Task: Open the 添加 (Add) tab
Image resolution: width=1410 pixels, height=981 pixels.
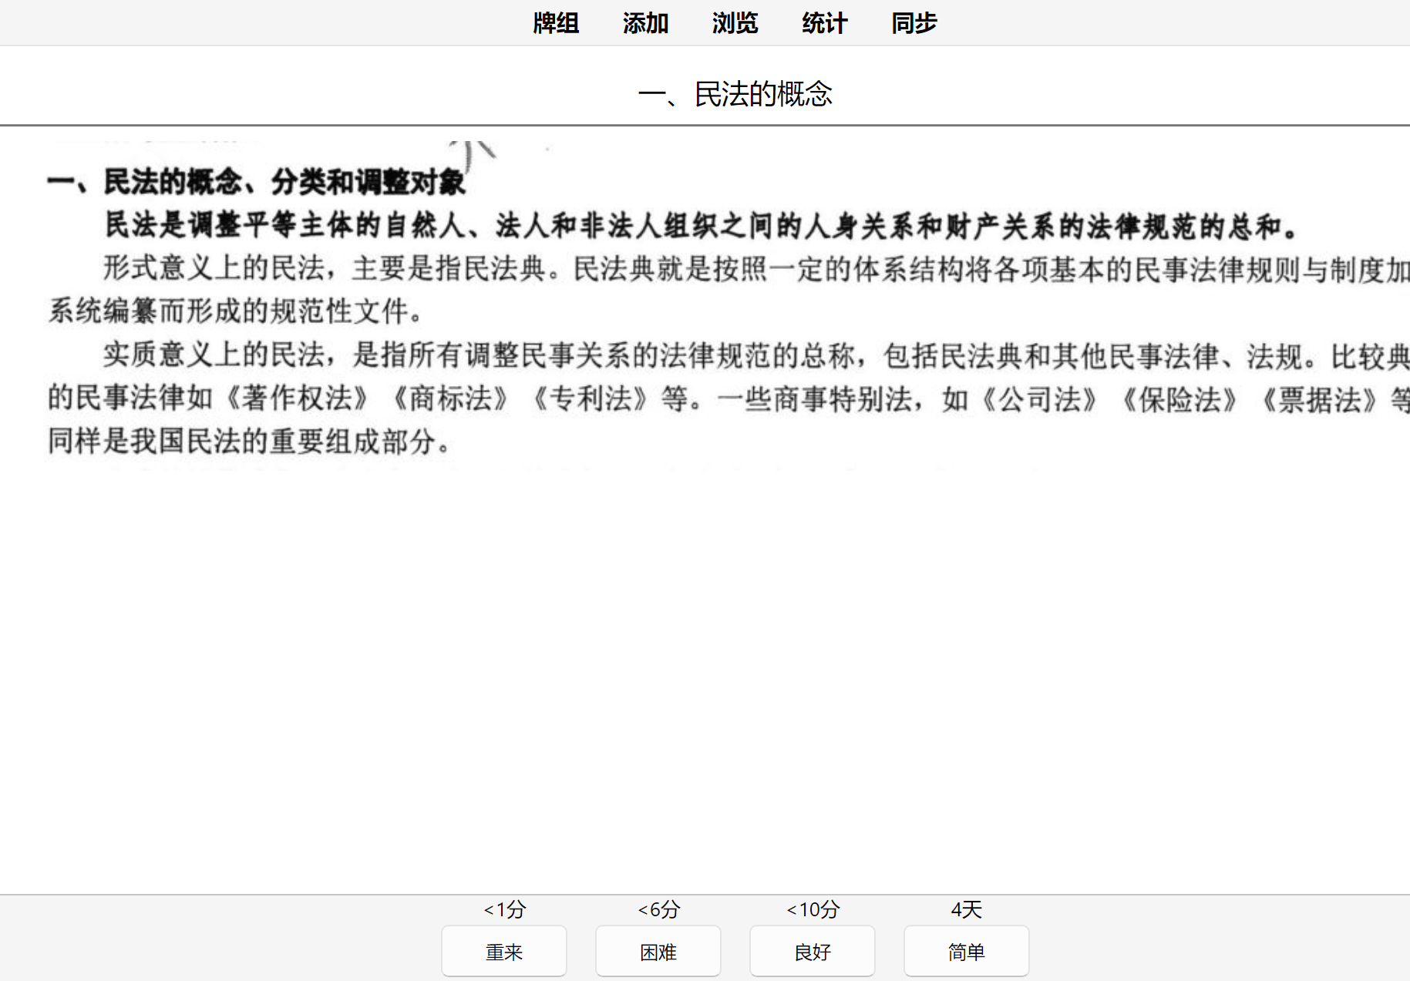Action: coord(645,23)
